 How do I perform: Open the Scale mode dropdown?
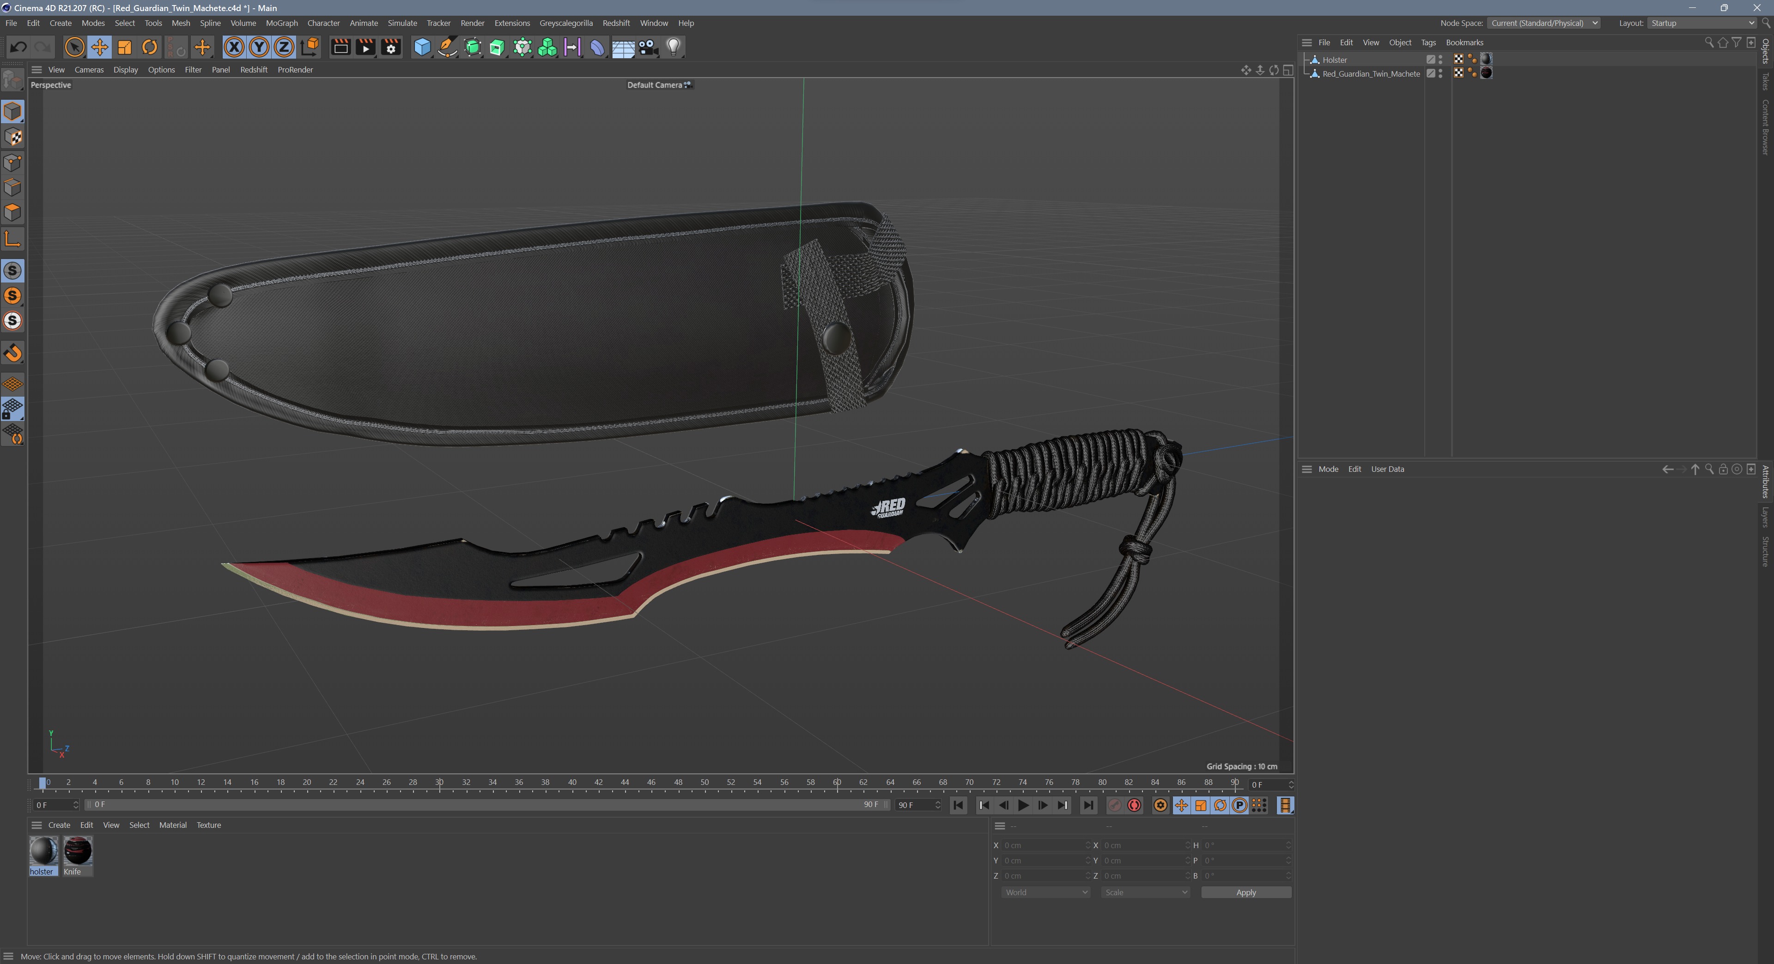tap(1145, 892)
